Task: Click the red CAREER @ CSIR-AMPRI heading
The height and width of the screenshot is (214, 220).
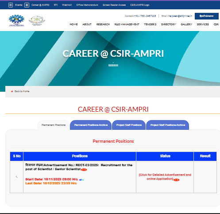Action: pyautogui.click(x=113, y=109)
